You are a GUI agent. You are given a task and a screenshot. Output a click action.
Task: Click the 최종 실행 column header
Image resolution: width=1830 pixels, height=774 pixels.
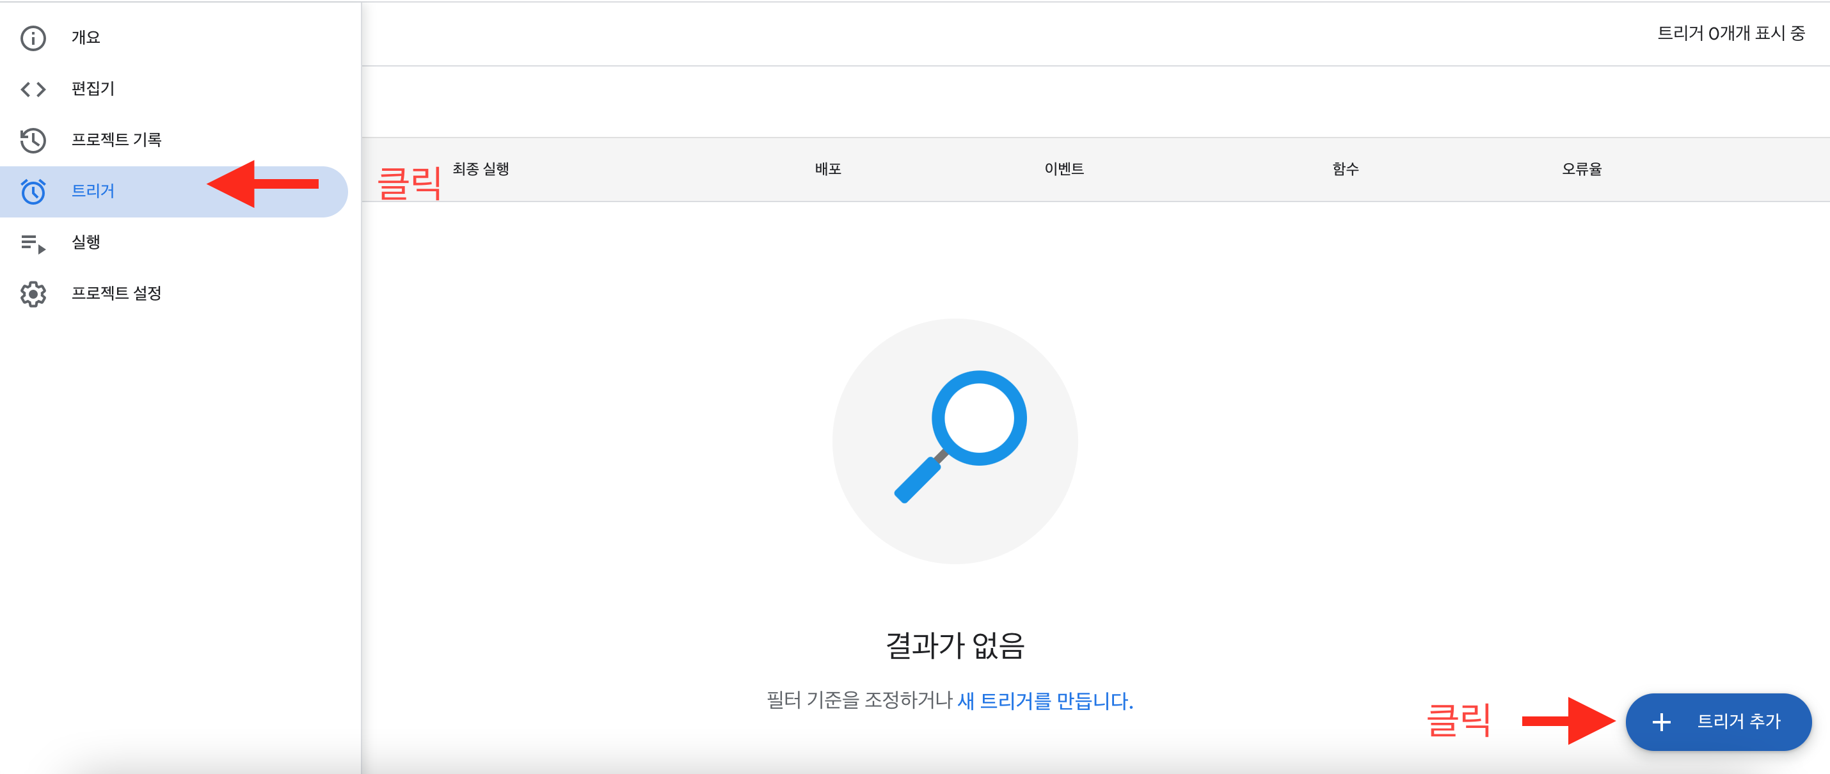481,169
